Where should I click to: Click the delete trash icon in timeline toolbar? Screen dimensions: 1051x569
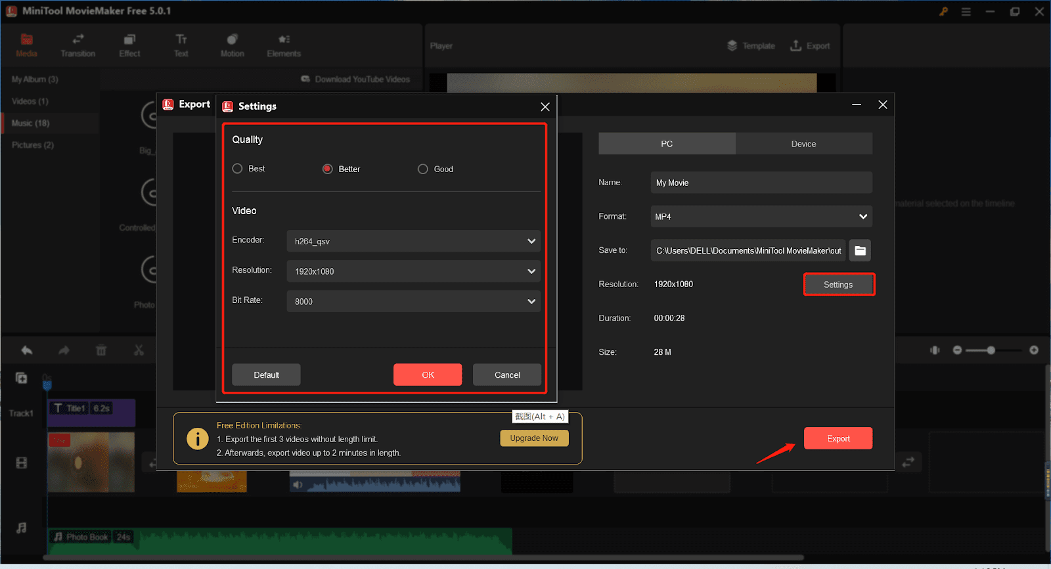click(x=101, y=350)
